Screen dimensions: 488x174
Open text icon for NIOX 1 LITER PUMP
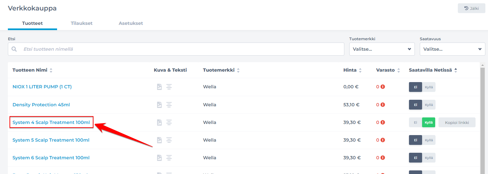(x=169, y=87)
